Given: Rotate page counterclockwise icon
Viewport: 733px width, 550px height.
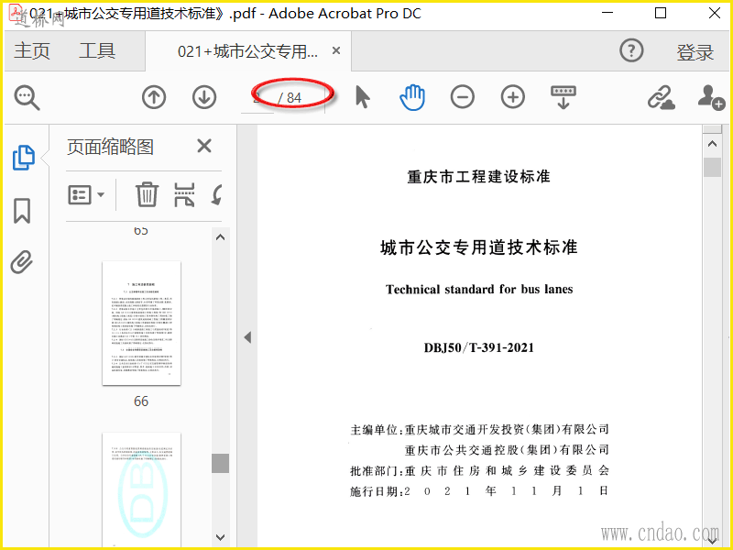Looking at the screenshot, I should pyautogui.click(x=216, y=194).
